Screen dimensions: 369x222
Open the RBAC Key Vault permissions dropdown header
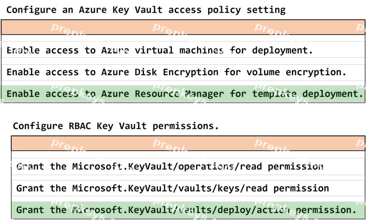[x=188, y=143]
